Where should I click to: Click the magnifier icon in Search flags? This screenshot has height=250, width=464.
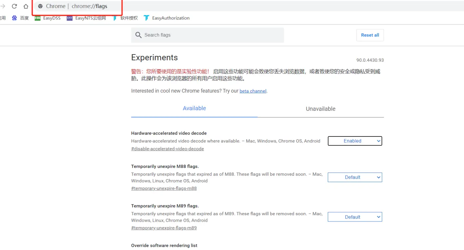tap(138, 35)
